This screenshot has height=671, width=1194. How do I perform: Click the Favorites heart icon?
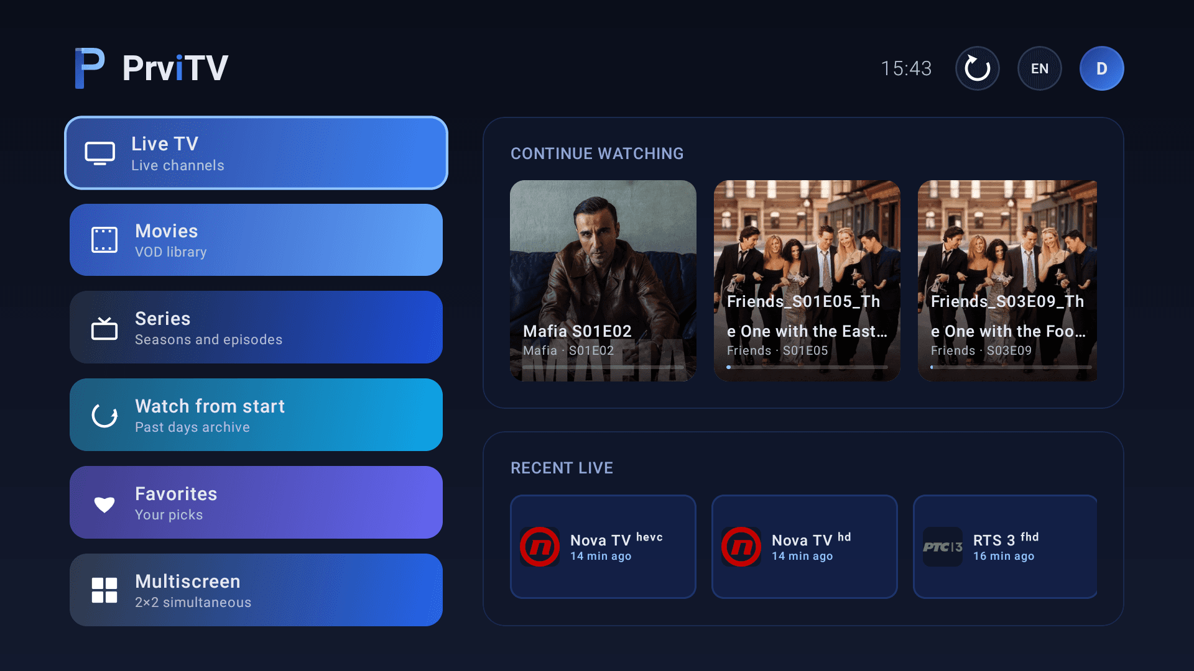[x=104, y=503]
